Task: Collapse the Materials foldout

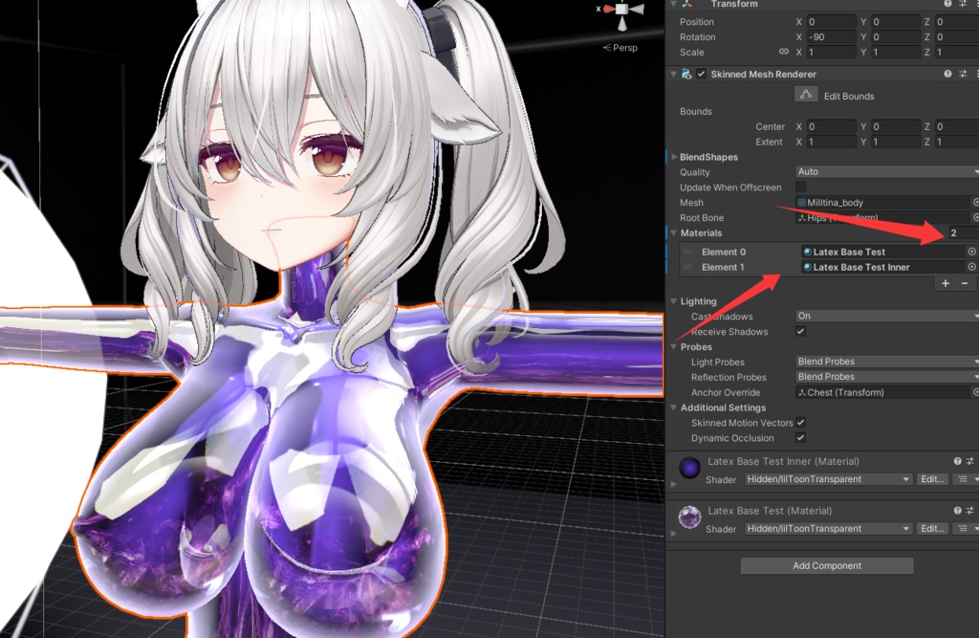Action: 674,232
